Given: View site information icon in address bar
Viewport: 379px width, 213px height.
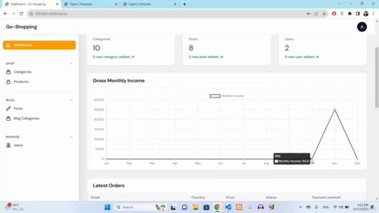Looking at the screenshot, I should [x=31, y=14].
